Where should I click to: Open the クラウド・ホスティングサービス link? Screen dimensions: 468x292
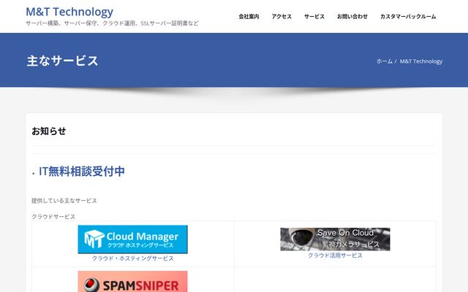pos(132,258)
